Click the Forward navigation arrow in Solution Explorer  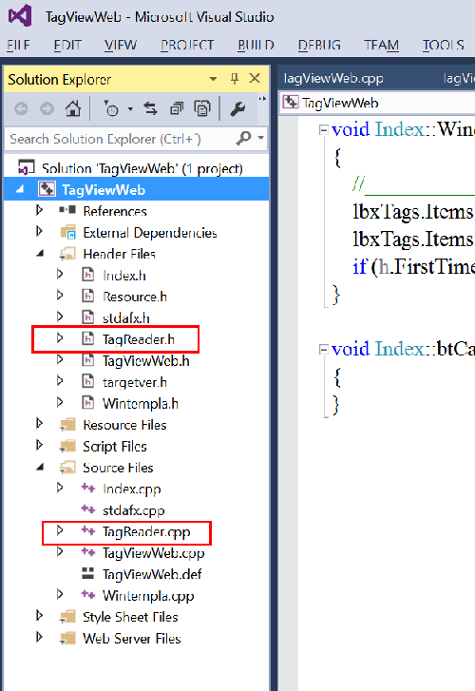click(47, 108)
